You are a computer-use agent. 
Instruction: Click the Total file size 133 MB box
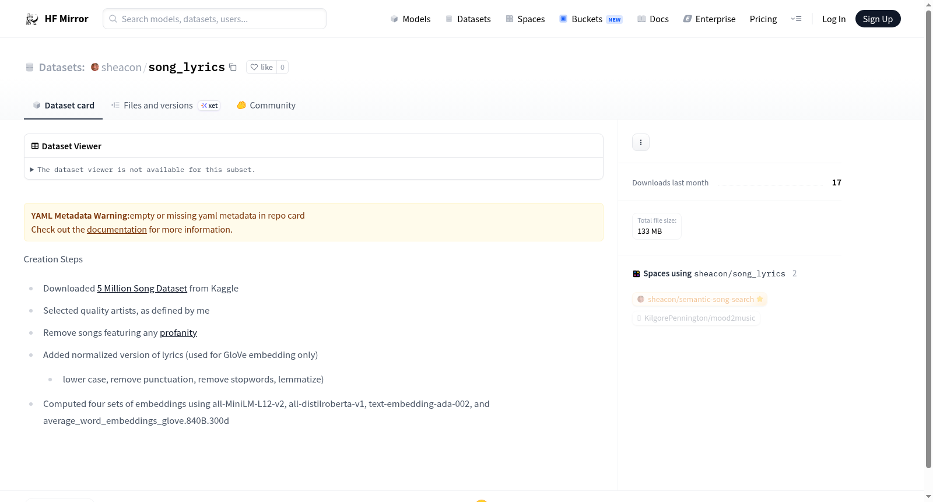pyautogui.click(x=657, y=226)
